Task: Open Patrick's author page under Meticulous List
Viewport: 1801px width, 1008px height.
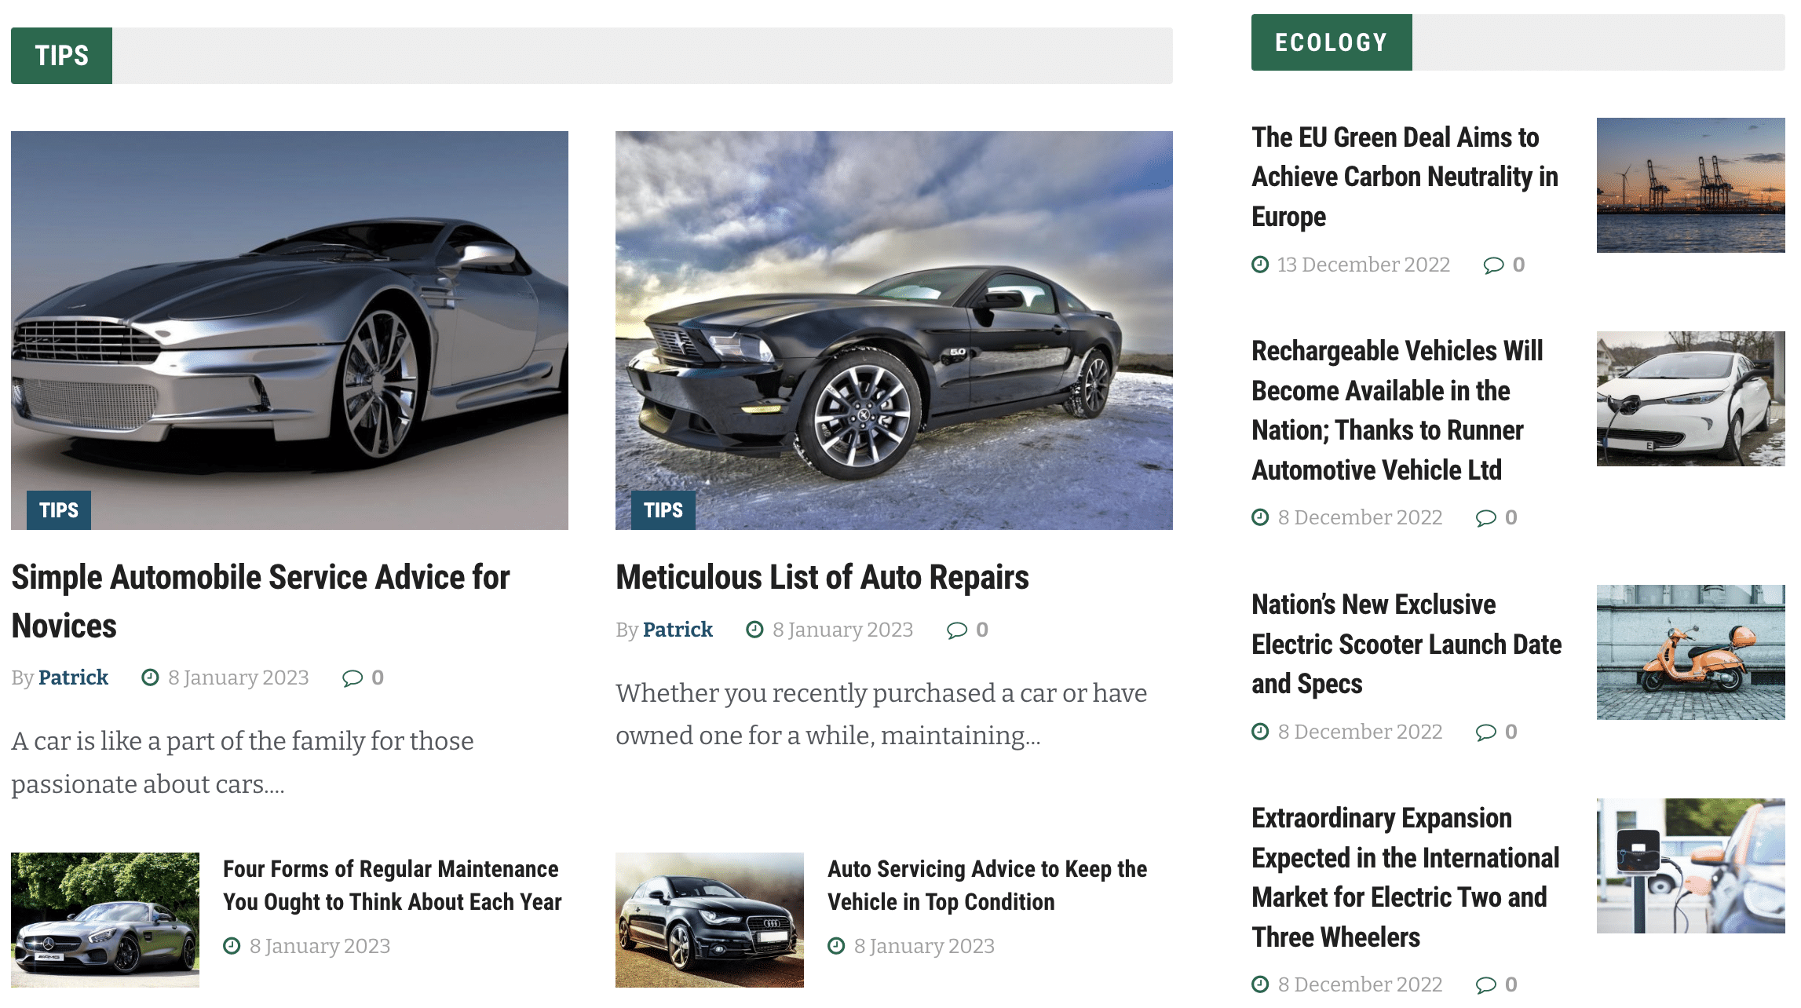Action: (x=677, y=630)
